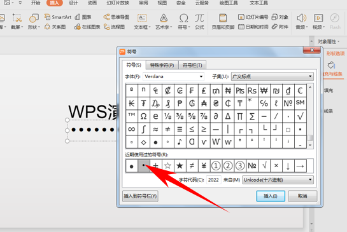Insert a 公式 equation
Image resolution: width=347 pixels, height=232 pixels.
(x=199, y=21)
